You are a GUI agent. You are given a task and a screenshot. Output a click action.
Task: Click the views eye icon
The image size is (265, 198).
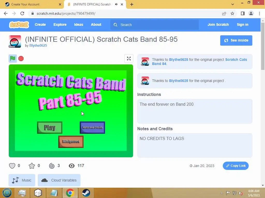[x=72, y=166]
